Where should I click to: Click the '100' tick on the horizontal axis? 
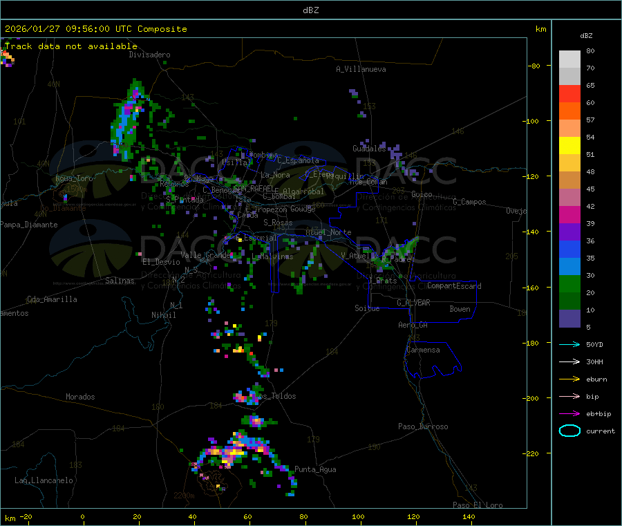358,516
